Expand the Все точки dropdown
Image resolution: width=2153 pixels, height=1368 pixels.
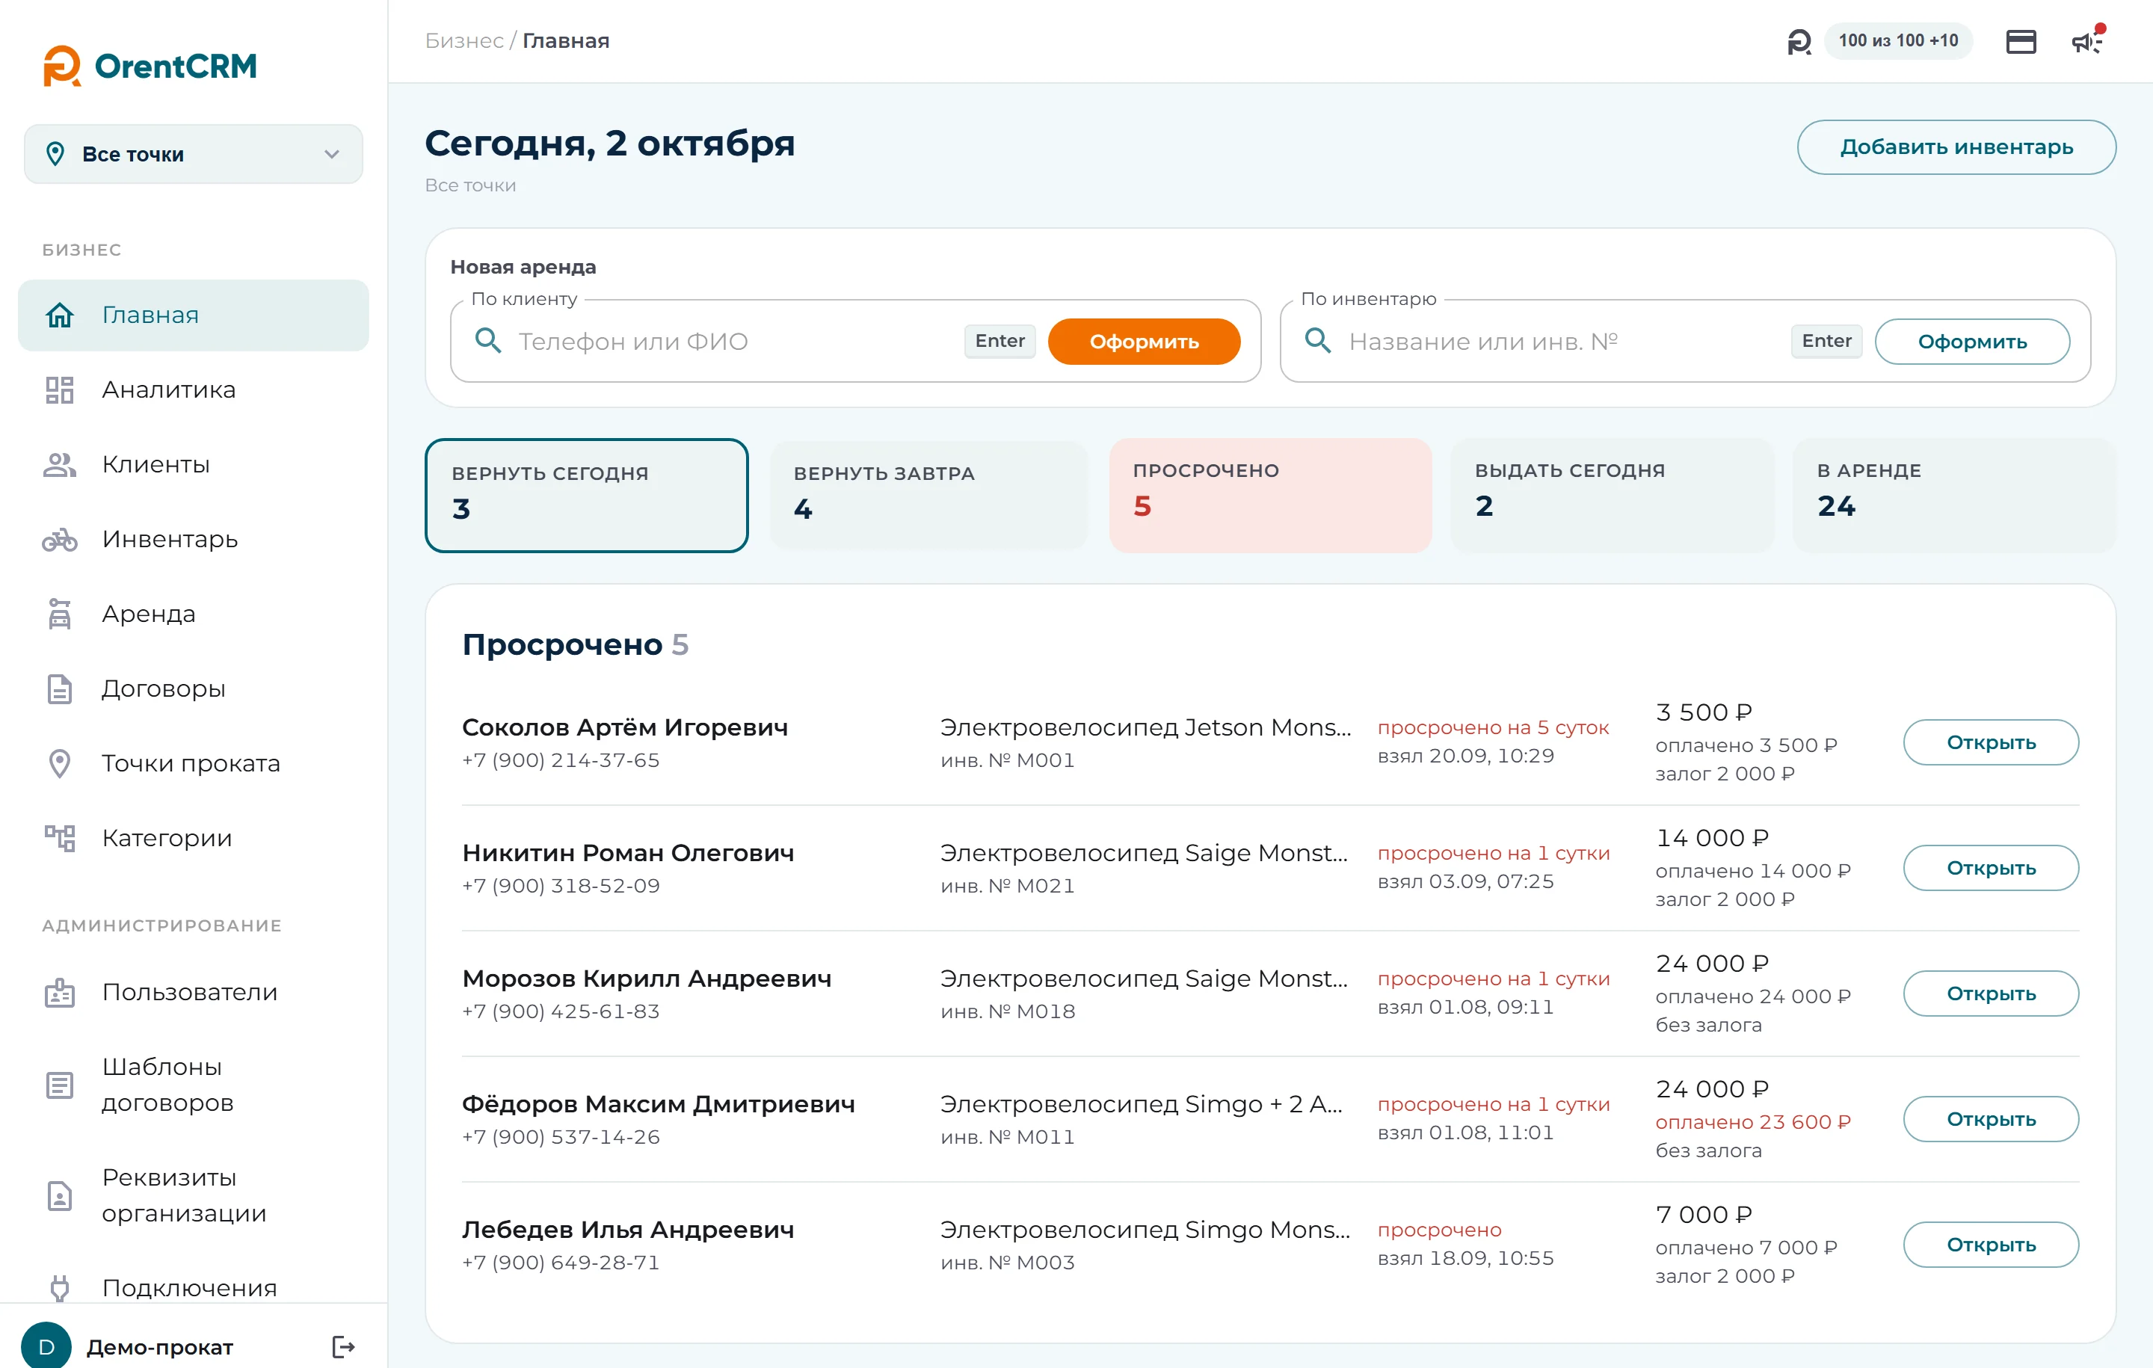193,154
